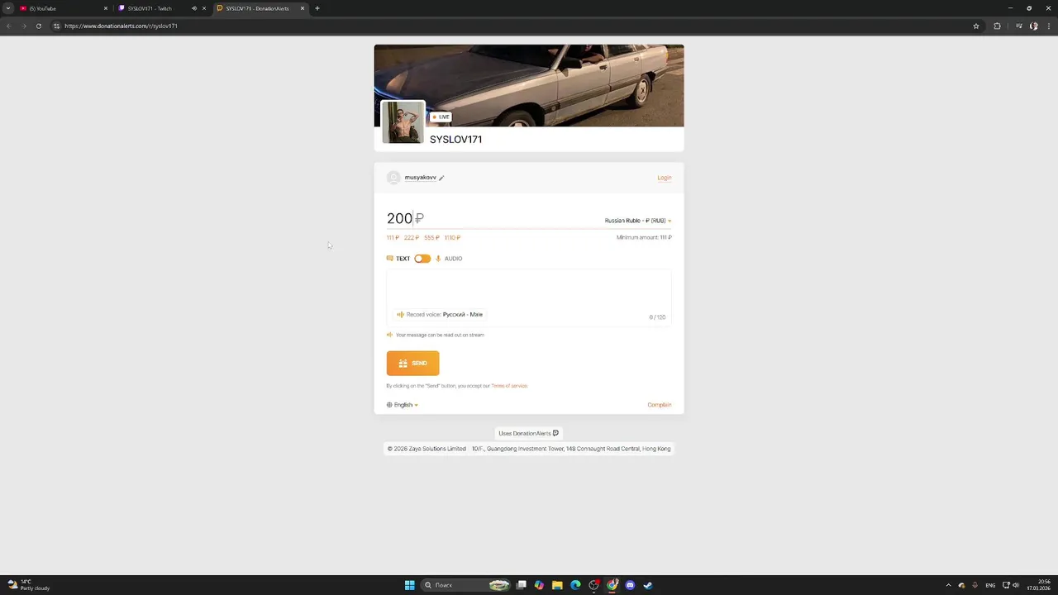Click the user avatar icon beside musyakovv
1058x595 pixels.
pyautogui.click(x=393, y=178)
